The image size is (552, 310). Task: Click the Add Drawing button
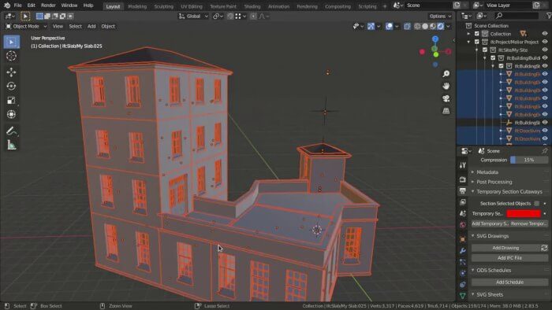[505, 248]
